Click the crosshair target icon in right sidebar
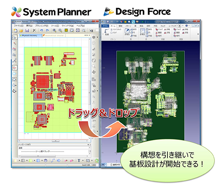 coord(94,72)
